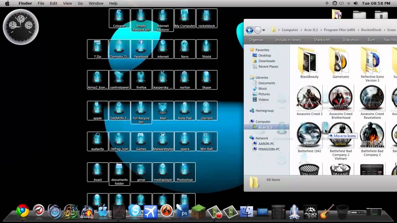
Task: Select rocketdock desktop icon
Action: click(x=207, y=18)
